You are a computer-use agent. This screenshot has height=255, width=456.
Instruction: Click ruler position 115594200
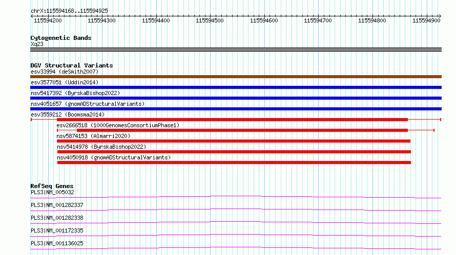click(x=48, y=20)
